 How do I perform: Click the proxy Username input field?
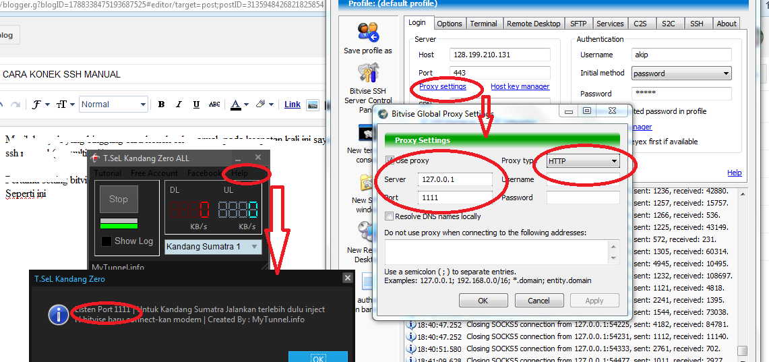[583, 179]
